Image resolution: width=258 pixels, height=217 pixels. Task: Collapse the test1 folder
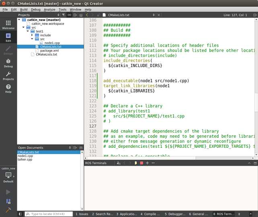[x=28, y=31]
